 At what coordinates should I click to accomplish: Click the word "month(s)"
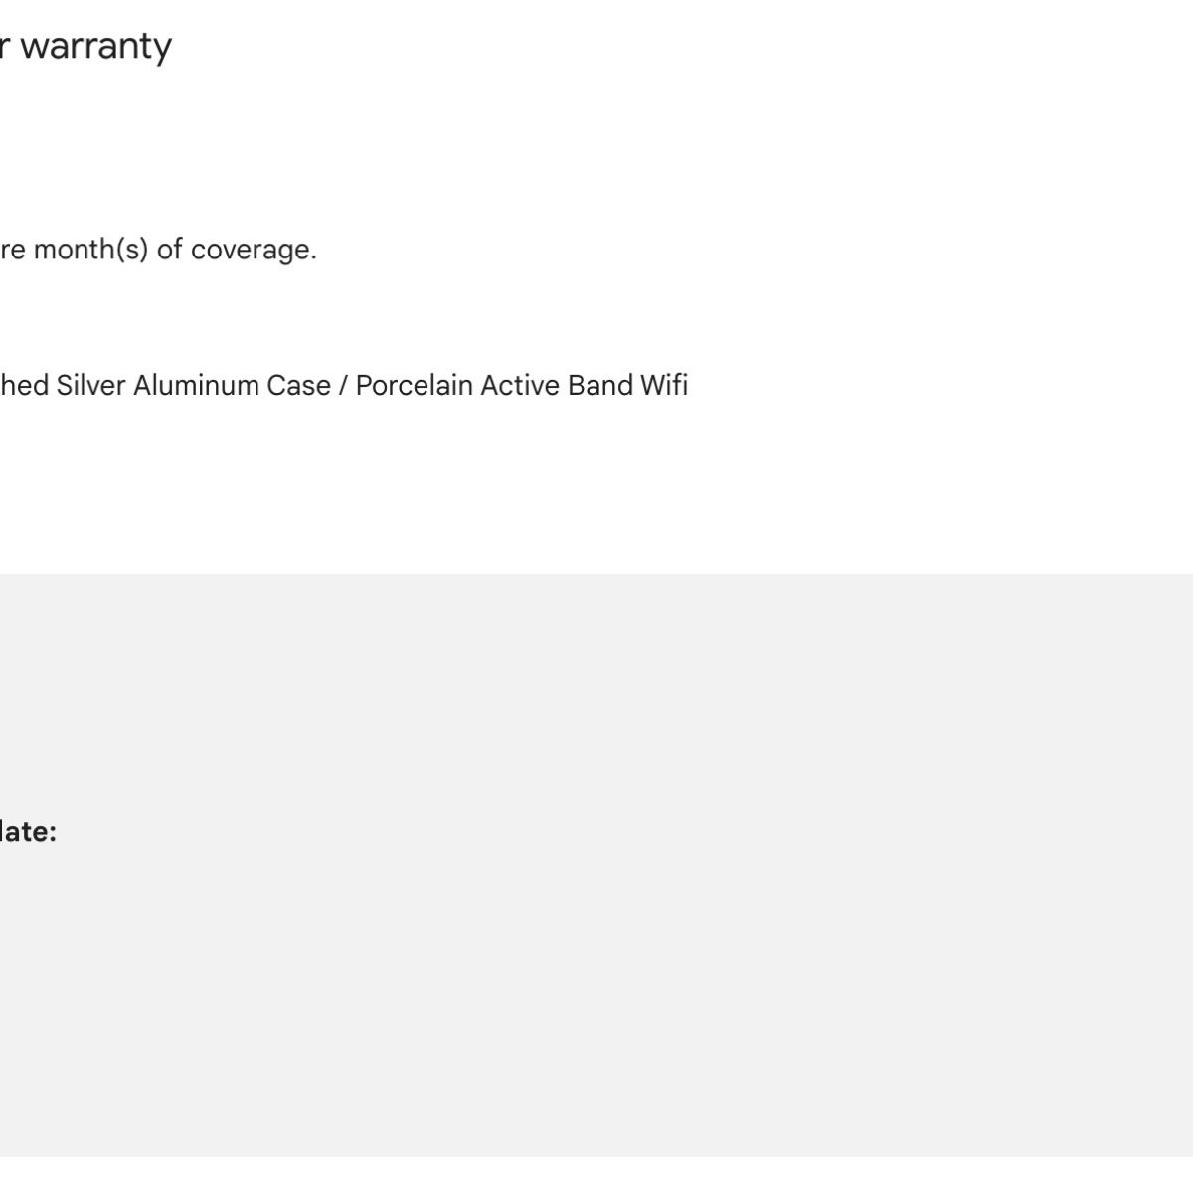[91, 250]
